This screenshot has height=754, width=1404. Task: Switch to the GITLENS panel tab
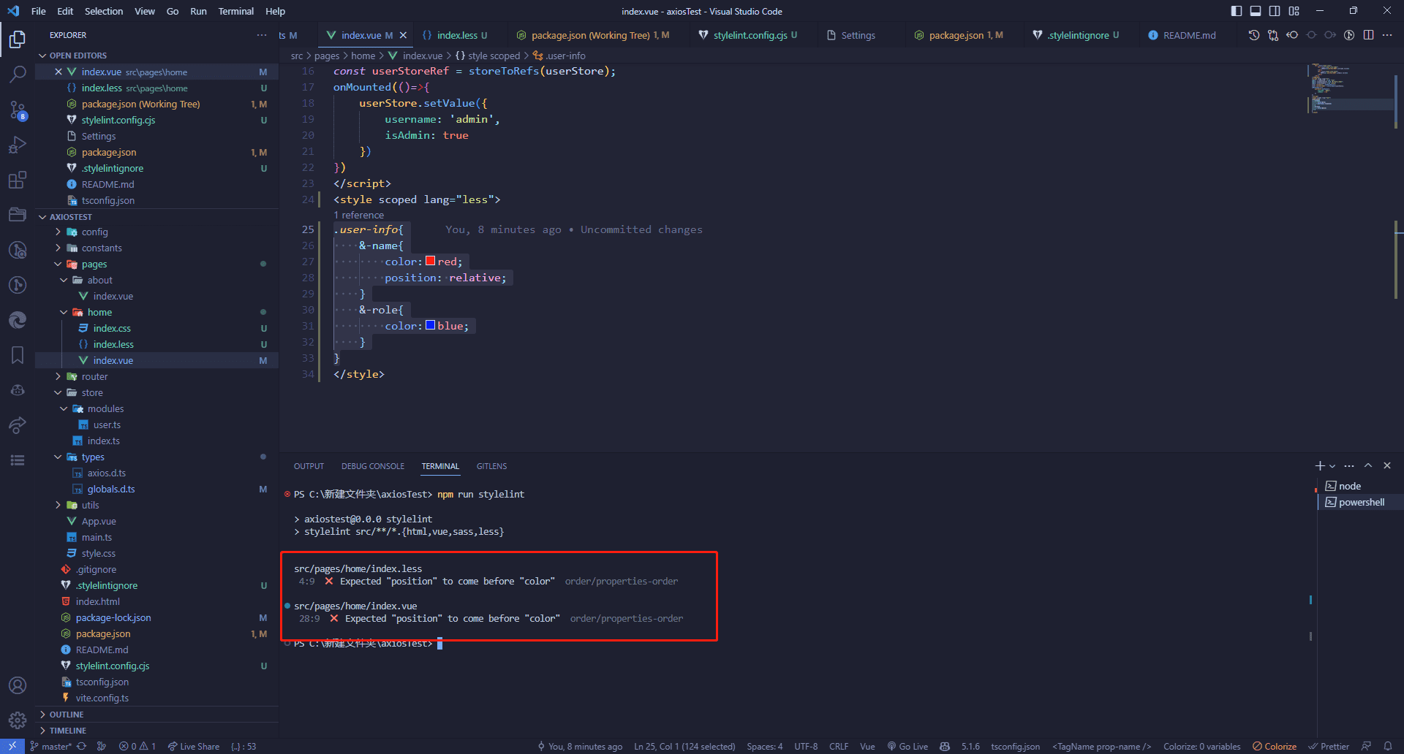(491, 466)
